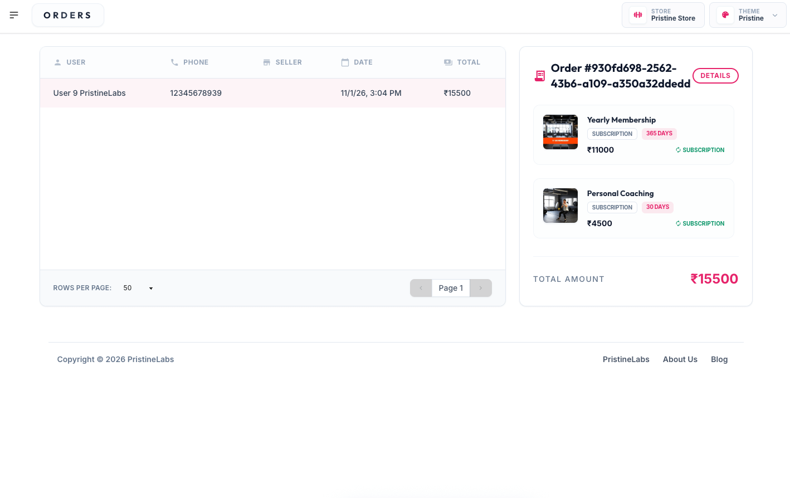Toggle SUBSCRIPTION on the Personal Coaching item

[700, 223]
